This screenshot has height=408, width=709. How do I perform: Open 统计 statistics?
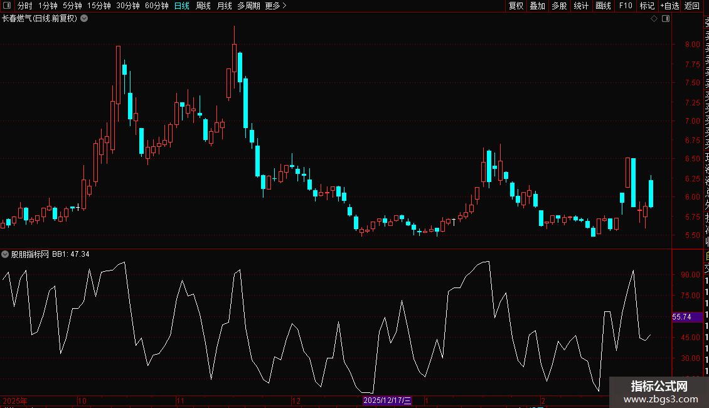pos(581,6)
